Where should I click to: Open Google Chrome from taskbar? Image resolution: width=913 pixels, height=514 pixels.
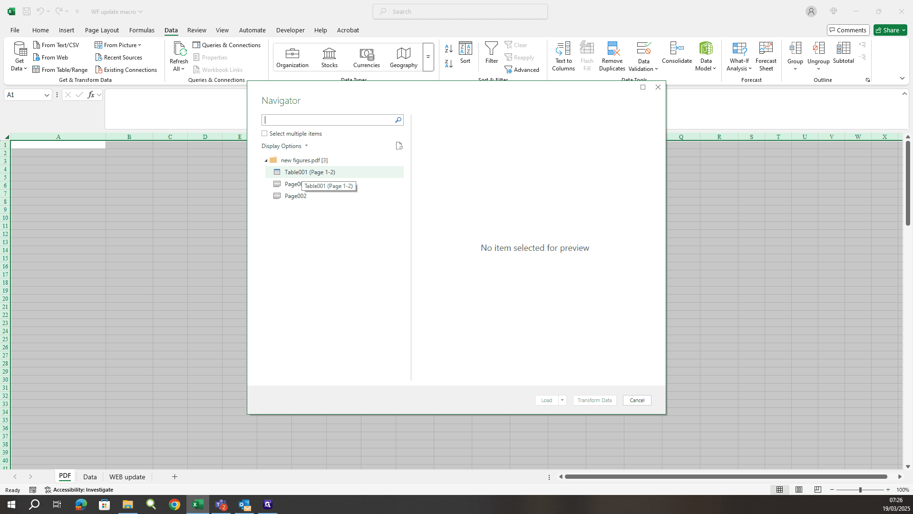(174, 504)
